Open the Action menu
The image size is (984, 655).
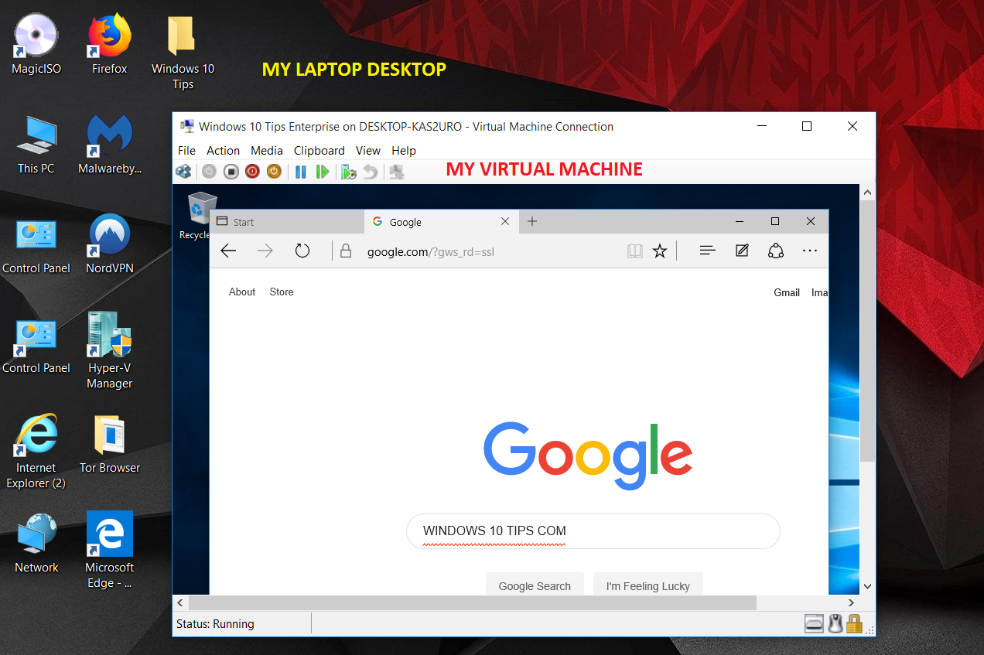tap(223, 151)
